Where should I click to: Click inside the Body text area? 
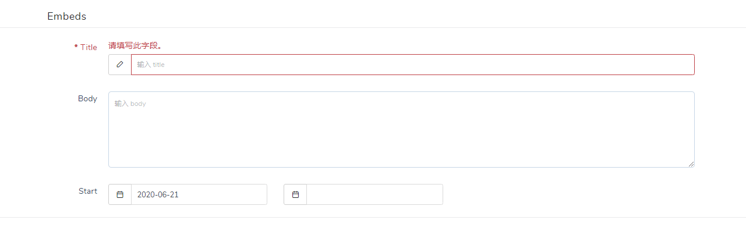[401, 129]
